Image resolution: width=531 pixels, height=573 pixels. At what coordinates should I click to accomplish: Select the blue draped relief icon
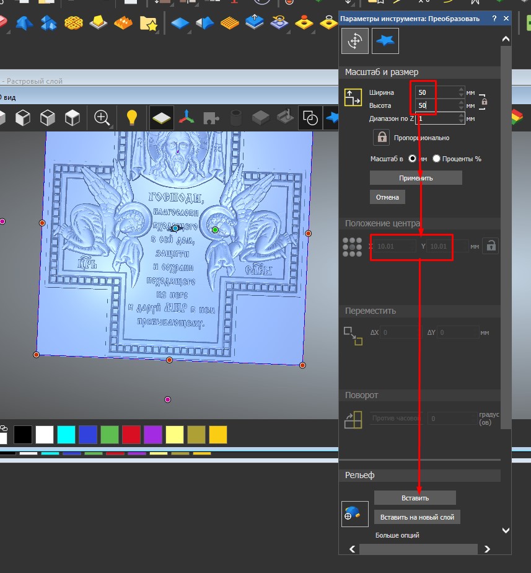click(24, 24)
